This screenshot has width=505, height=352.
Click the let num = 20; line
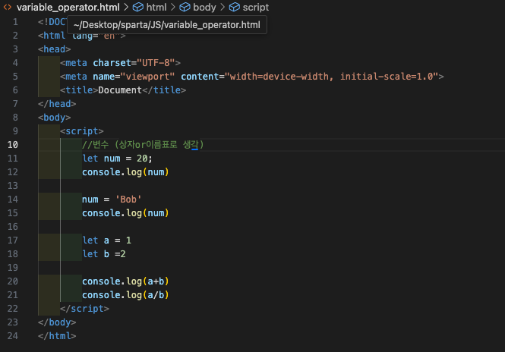(x=117, y=159)
